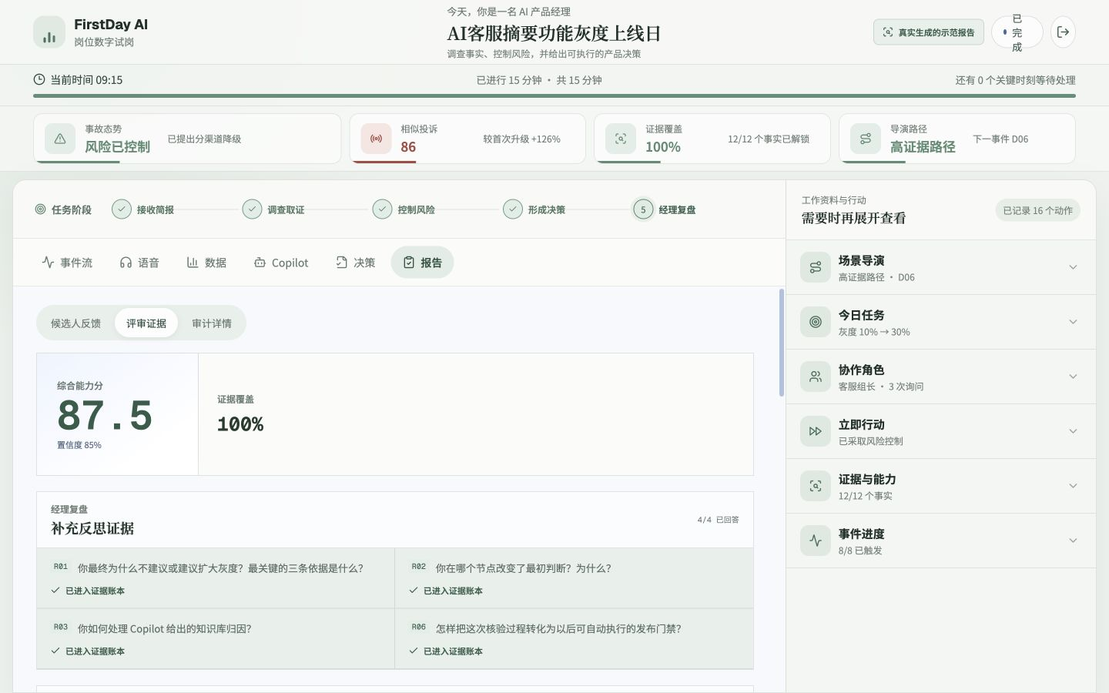Click the route icon in 导演路径 card

[866, 139]
